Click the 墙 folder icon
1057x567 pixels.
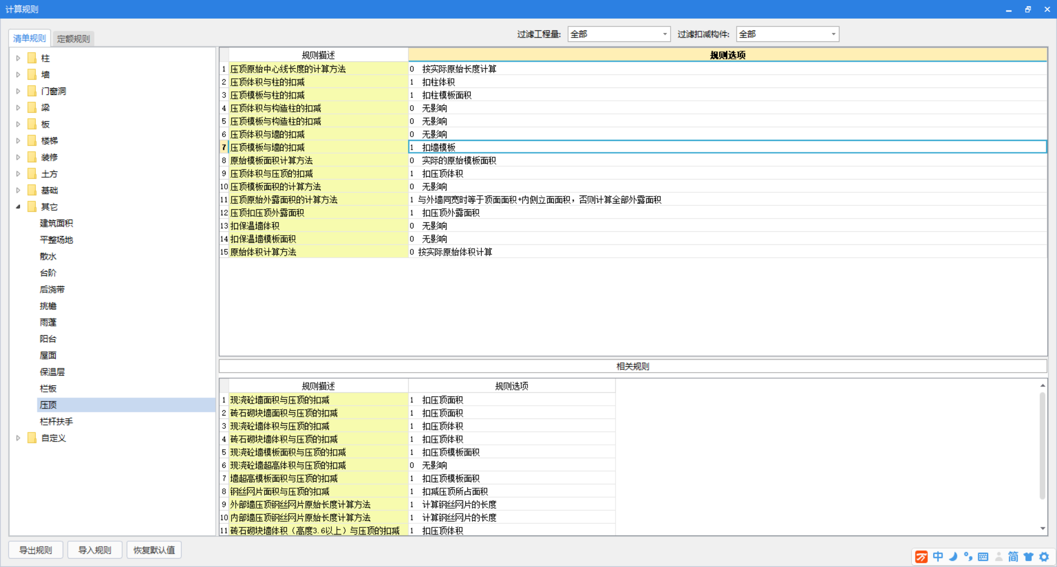pos(32,75)
